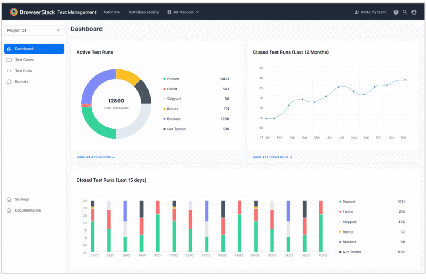426x280 pixels.
Task: Click the Documentation icon in sidebar
Action: pyautogui.click(x=9, y=211)
